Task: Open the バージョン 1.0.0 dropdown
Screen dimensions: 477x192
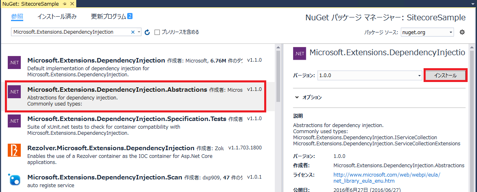Action: point(370,76)
